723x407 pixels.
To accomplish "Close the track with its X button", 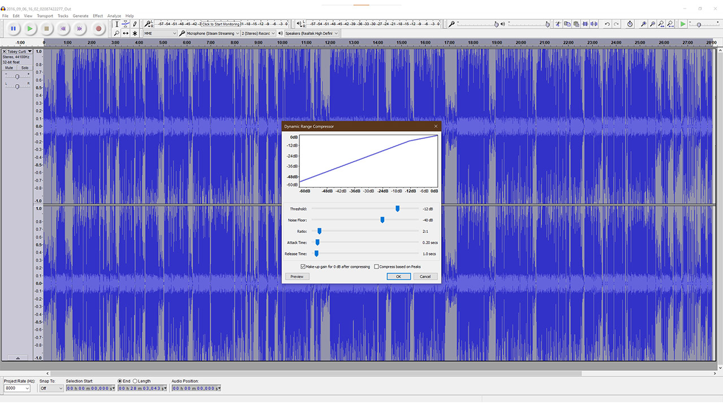I will pos(4,51).
